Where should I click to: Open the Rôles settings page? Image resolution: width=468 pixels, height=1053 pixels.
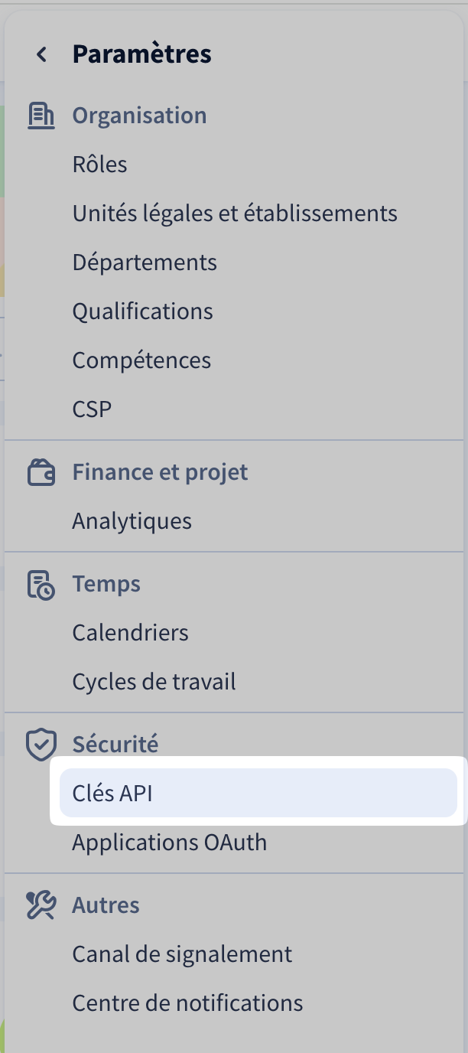[x=99, y=165]
